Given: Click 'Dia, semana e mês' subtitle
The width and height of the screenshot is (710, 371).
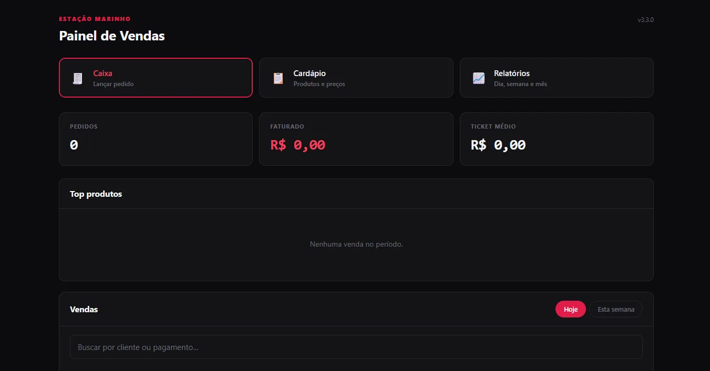Looking at the screenshot, I should click(x=520, y=84).
